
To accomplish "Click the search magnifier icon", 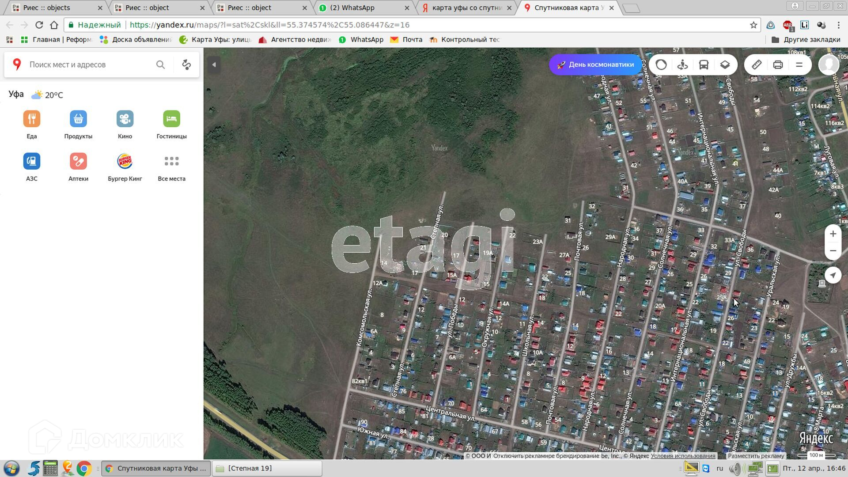I will tap(160, 65).
